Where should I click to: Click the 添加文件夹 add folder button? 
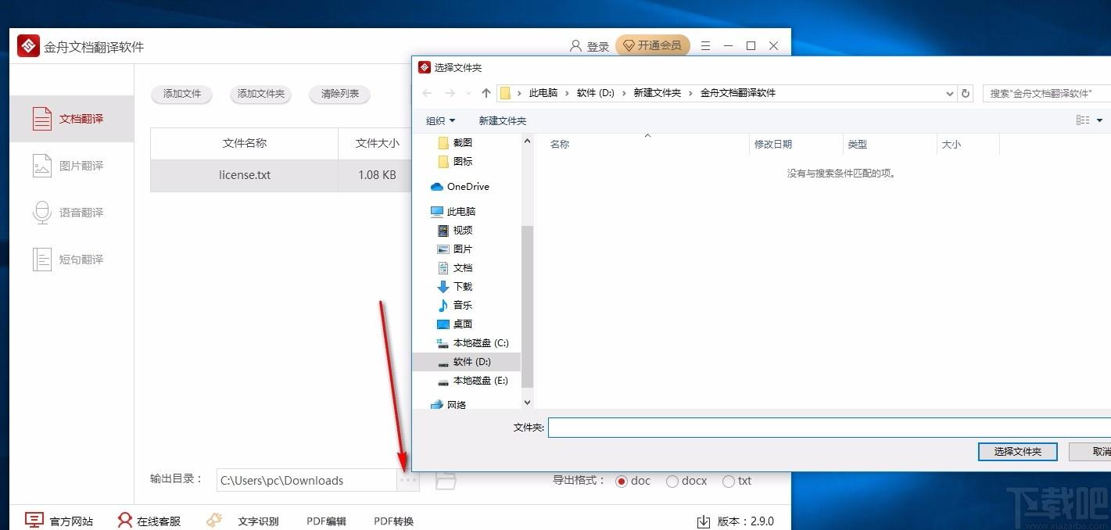(261, 94)
